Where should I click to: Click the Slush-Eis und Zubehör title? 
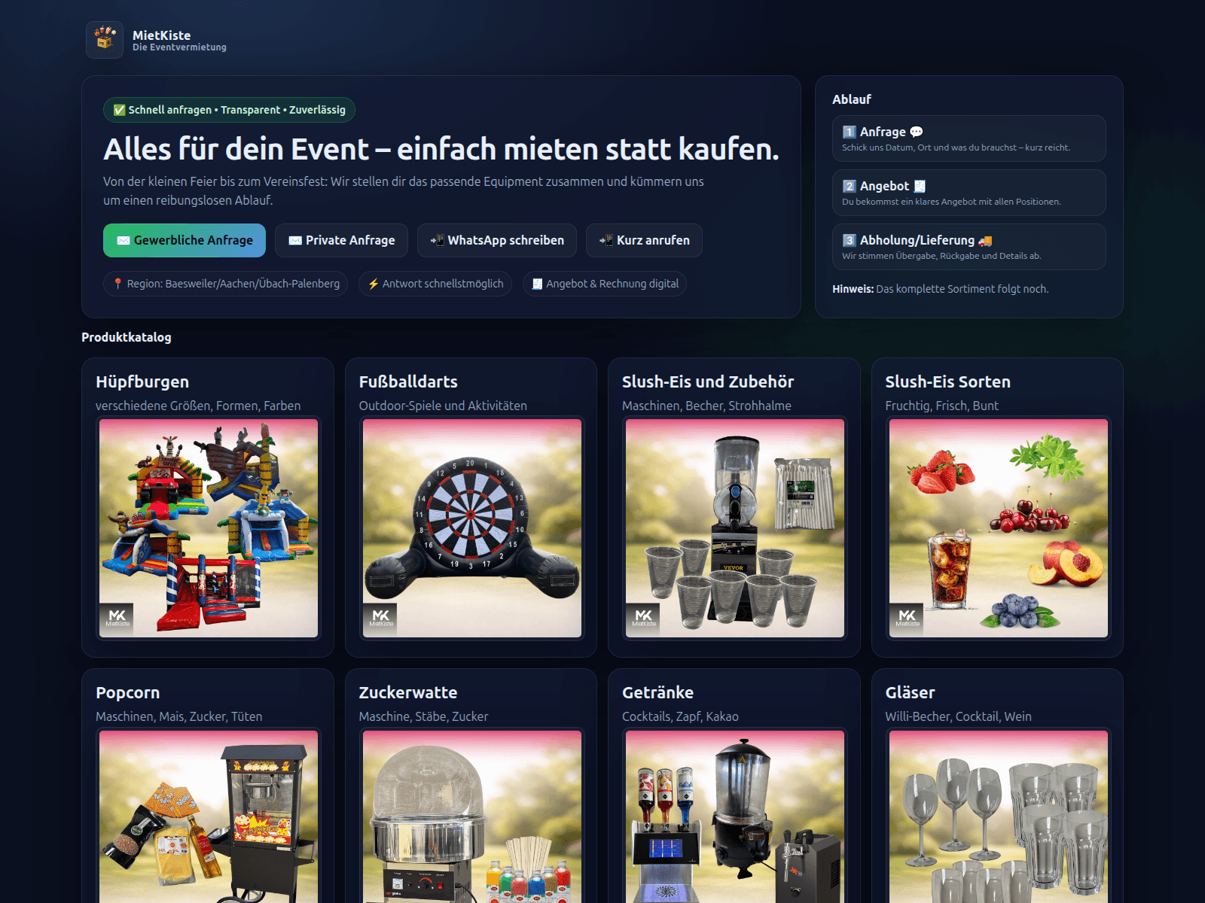tap(708, 382)
